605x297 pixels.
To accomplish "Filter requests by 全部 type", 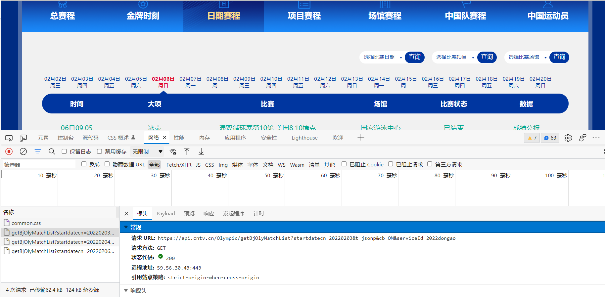I will coord(154,165).
